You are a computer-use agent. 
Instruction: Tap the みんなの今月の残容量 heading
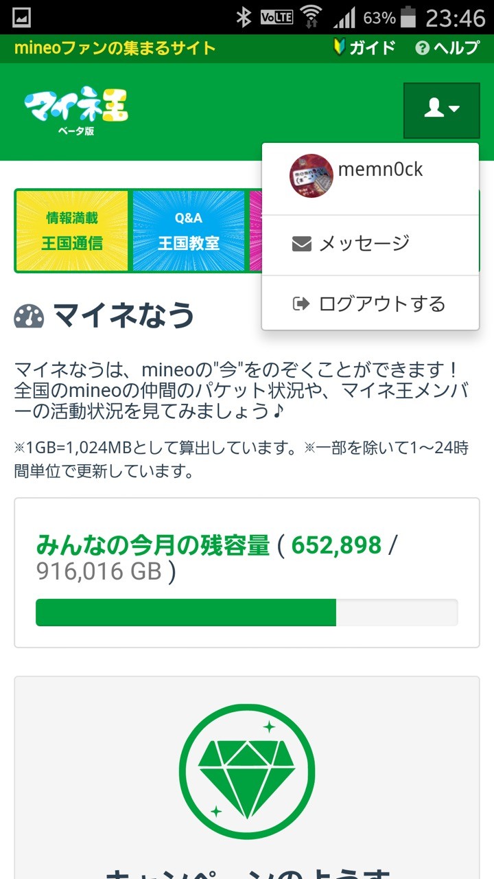pos(153,545)
